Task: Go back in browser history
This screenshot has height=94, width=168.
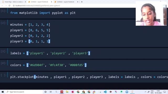Action: (x=2, y=6)
